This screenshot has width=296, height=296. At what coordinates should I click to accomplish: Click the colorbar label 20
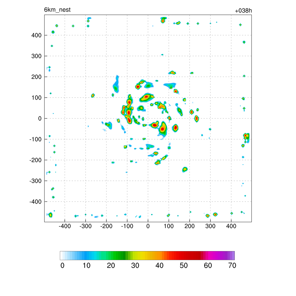[111, 265]
